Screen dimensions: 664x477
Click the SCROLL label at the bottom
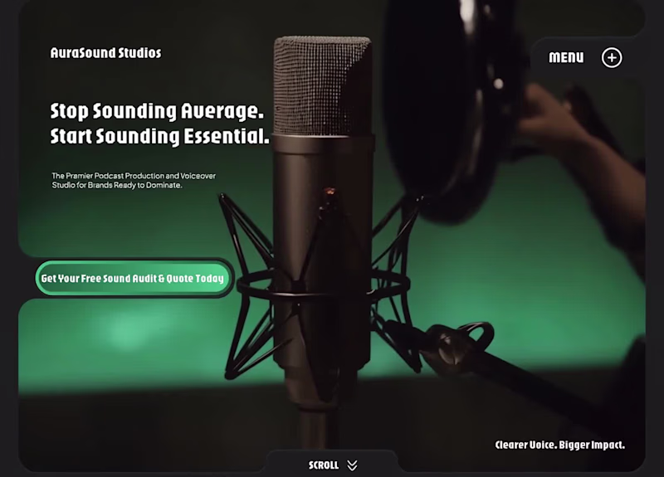click(x=324, y=465)
